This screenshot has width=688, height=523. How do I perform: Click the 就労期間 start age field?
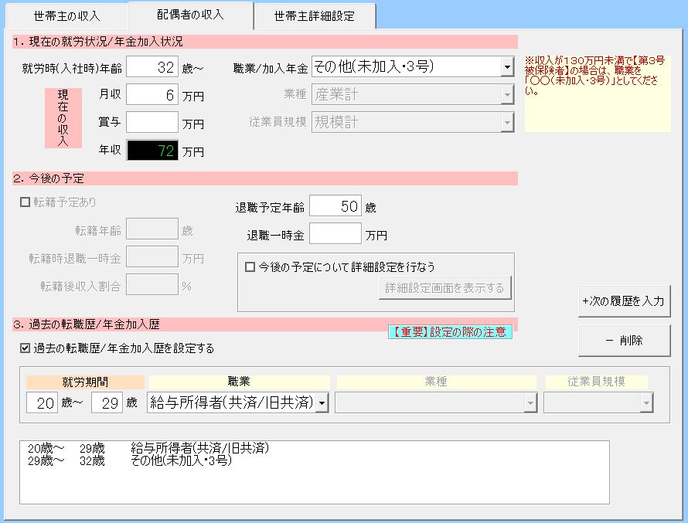[x=42, y=402]
